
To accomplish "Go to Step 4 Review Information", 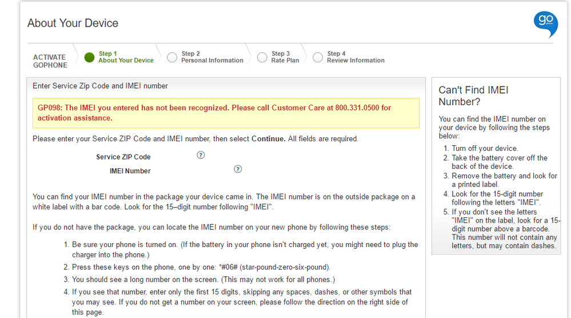I will tap(356, 57).
